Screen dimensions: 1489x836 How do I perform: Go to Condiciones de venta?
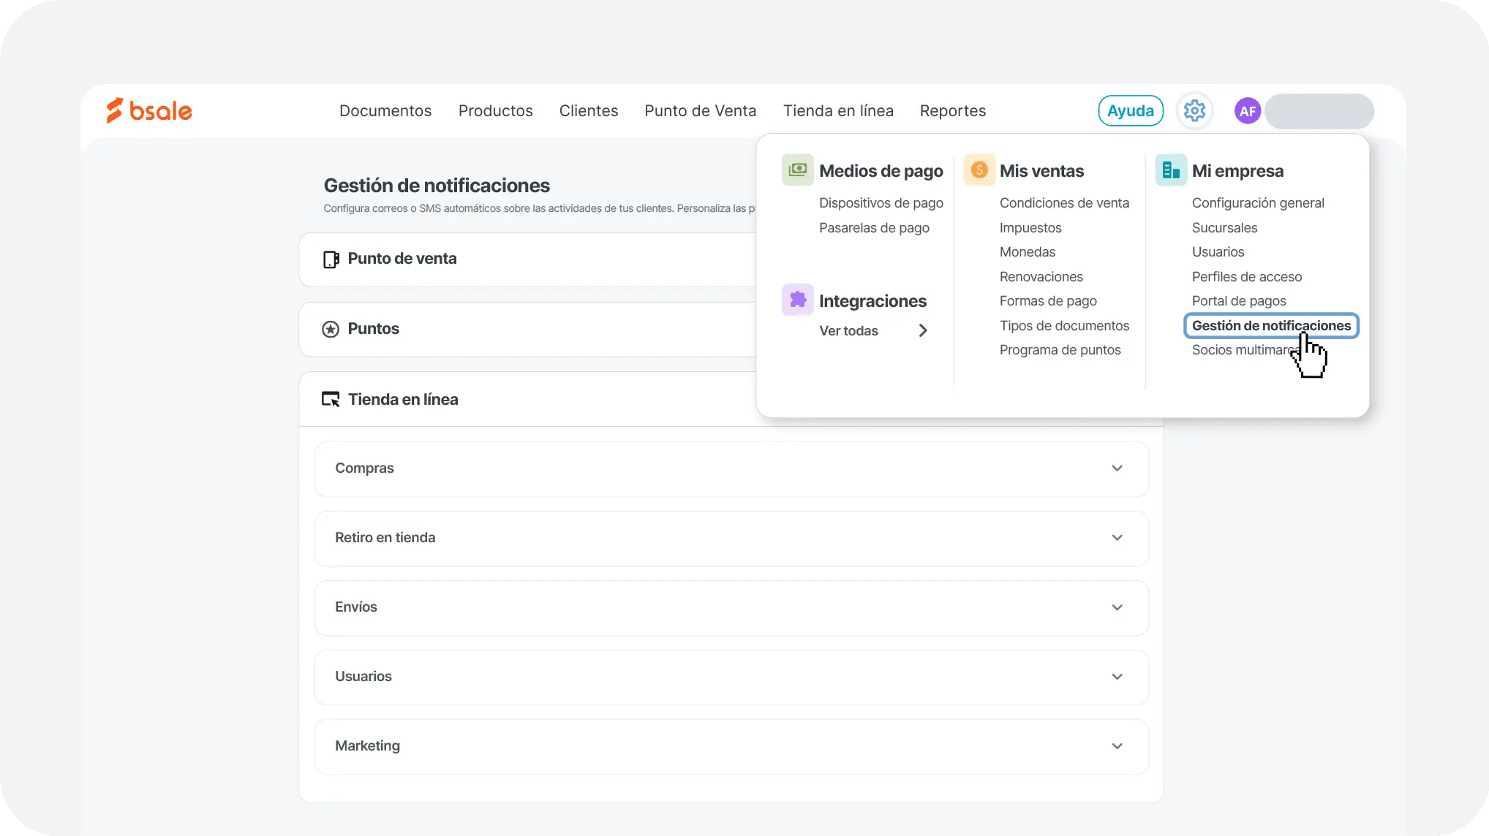click(x=1064, y=203)
